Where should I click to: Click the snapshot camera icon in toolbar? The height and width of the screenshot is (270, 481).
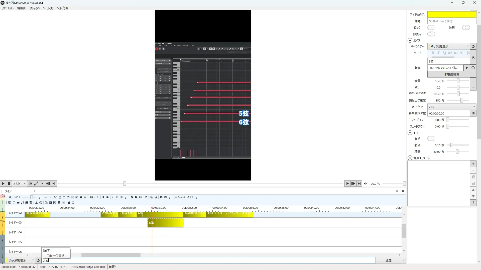(161, 197)
